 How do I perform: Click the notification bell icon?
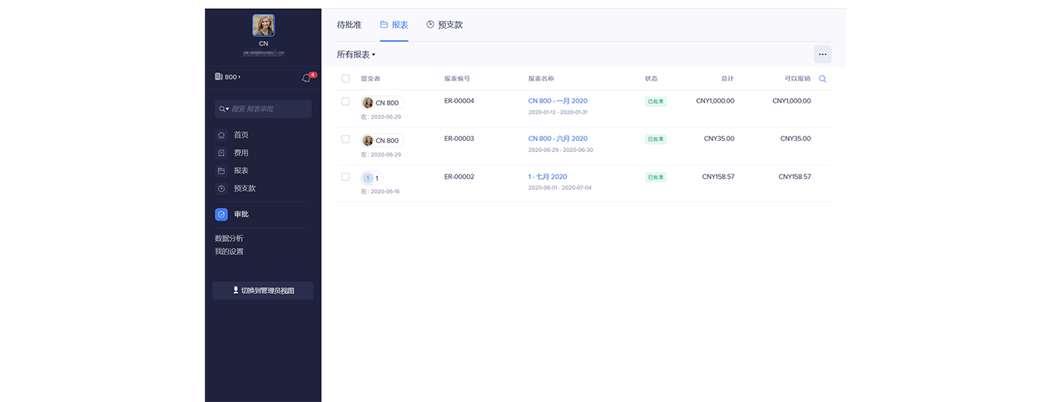(307, 78)
